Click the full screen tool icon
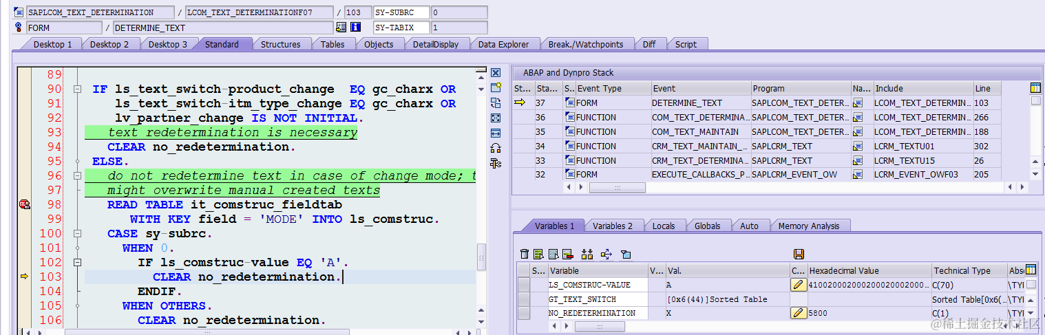The width and height of the screenshot is (1045, 335). [496, 118]
